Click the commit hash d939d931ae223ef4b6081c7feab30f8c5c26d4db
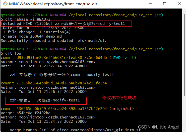Screen dimensions: 186x132 coord(62,58)
